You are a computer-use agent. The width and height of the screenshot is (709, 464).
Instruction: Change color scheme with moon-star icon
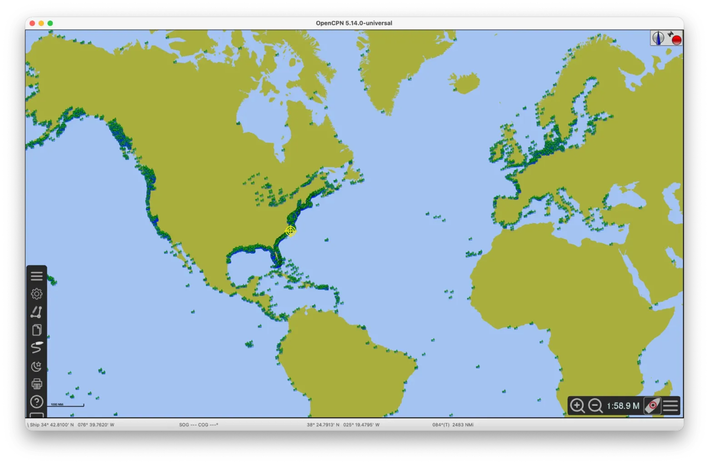pyautogui.click(x=37, y=366)
